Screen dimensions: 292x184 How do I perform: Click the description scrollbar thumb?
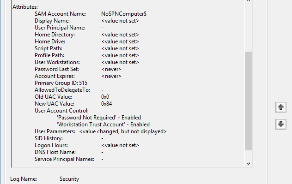[x=248, y=101]
